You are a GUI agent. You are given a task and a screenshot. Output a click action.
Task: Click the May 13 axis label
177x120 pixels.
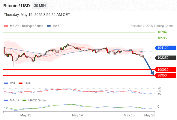(x=26, y=115)
